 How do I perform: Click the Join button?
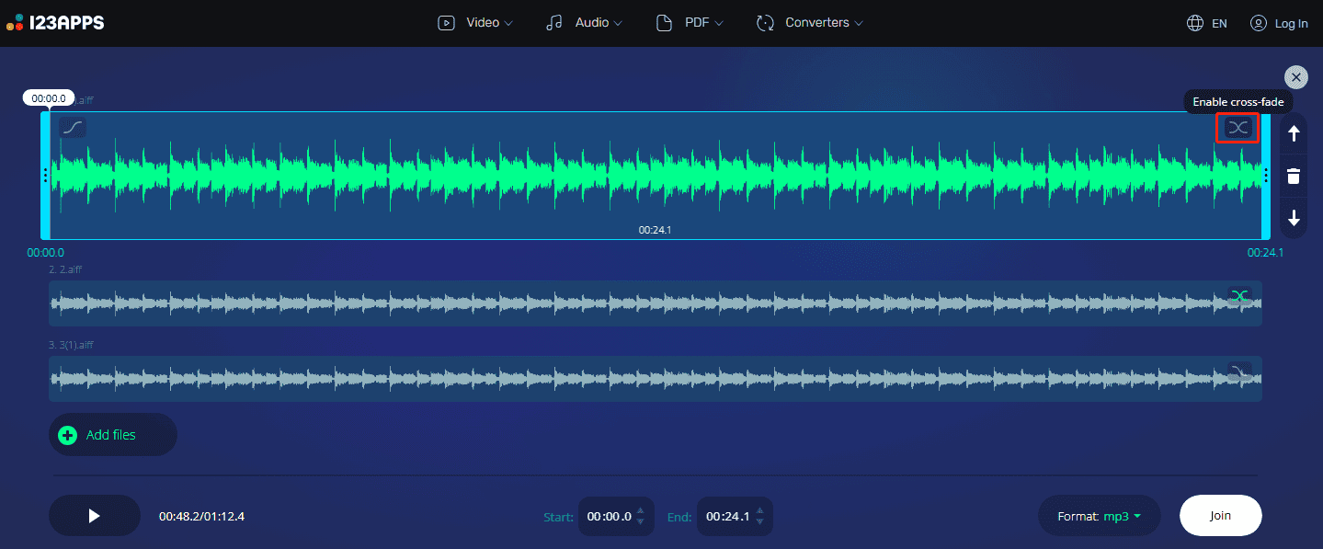(1220, 515)
